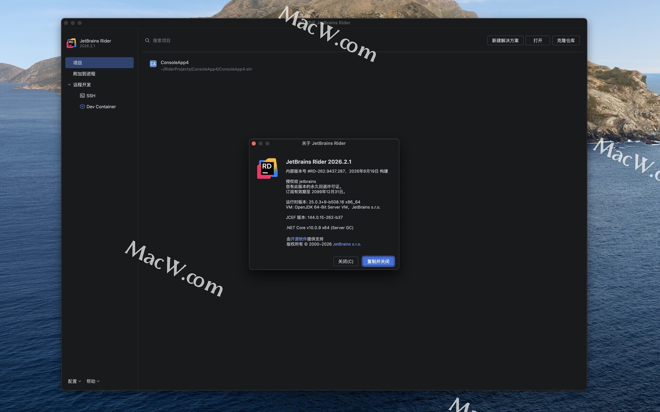The height and width of the screenshot is (412, 660).
Task: Click the .NET Core v10.0.9 x64 line
Action: point(320,228)
